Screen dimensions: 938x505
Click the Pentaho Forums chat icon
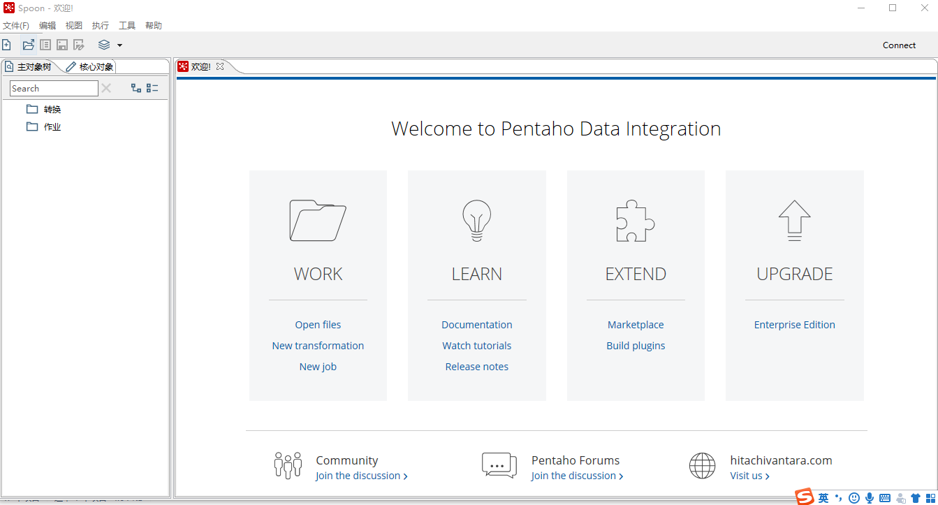(x=499, y=465)
